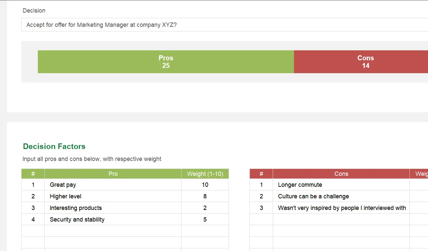Select the 'Longer commute' con entry
428x251 pixels.
(300, 184)
